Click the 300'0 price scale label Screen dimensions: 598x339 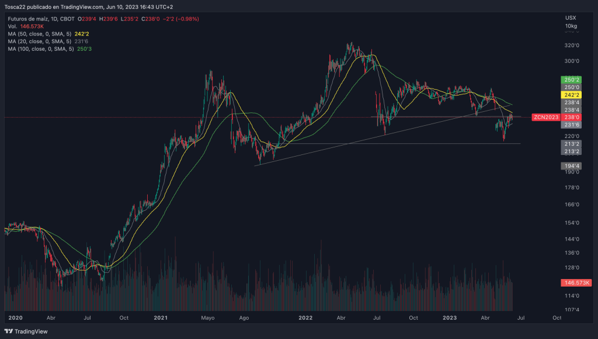coord(571,61)
